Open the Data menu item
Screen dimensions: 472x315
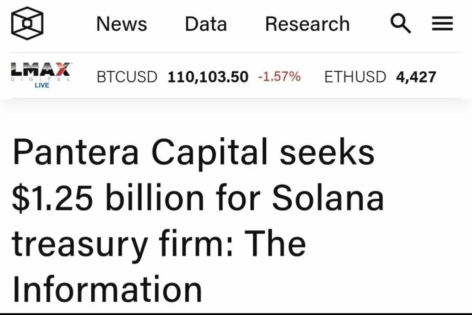tap(206, 24)
